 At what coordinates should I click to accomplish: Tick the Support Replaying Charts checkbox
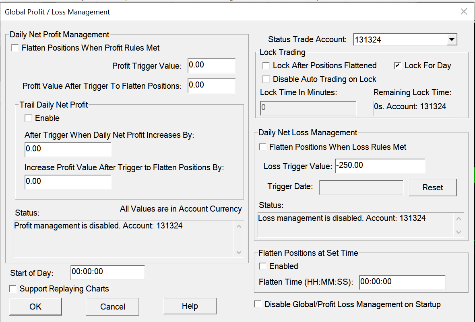pos(13,289)
